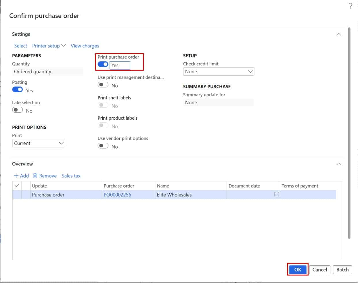The width and height of the screenshot is (358, 283).
Task: Open the help question mark icon
Action: 350,6
